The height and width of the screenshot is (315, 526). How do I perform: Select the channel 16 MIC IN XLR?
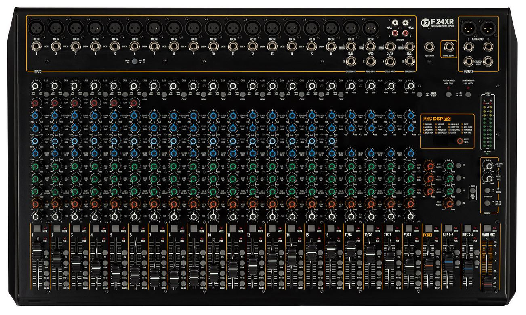(331, 28)
